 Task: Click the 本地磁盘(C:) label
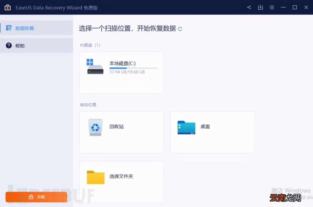coord(122,63)
